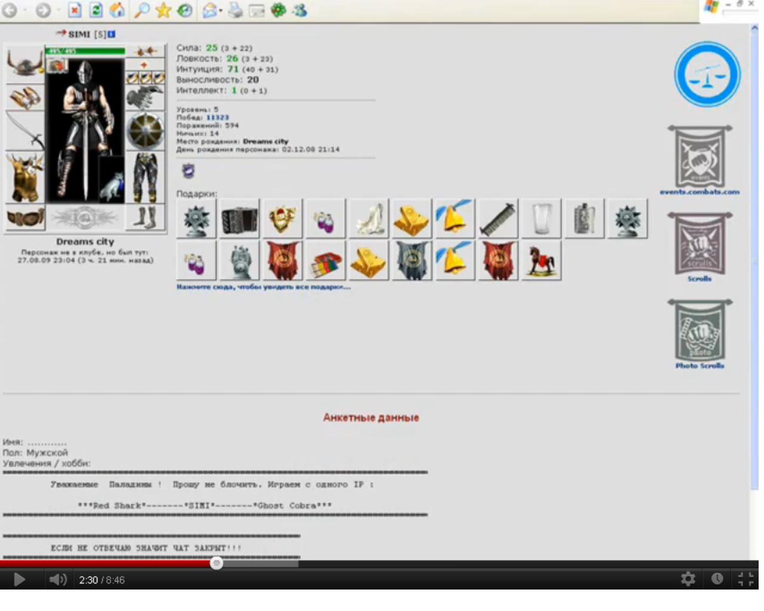
Task: Click the Windows logo in browser corner
Action: [x=711, y=7]
